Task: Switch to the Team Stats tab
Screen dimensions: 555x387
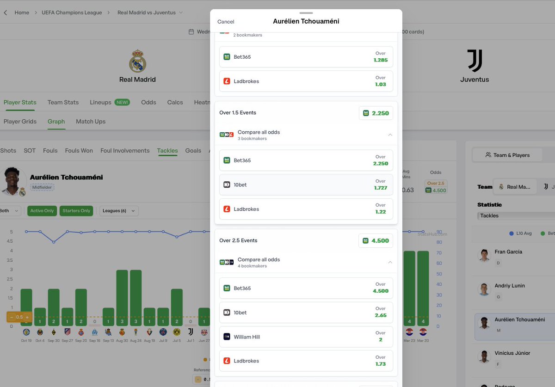Action: coord(63,102)
